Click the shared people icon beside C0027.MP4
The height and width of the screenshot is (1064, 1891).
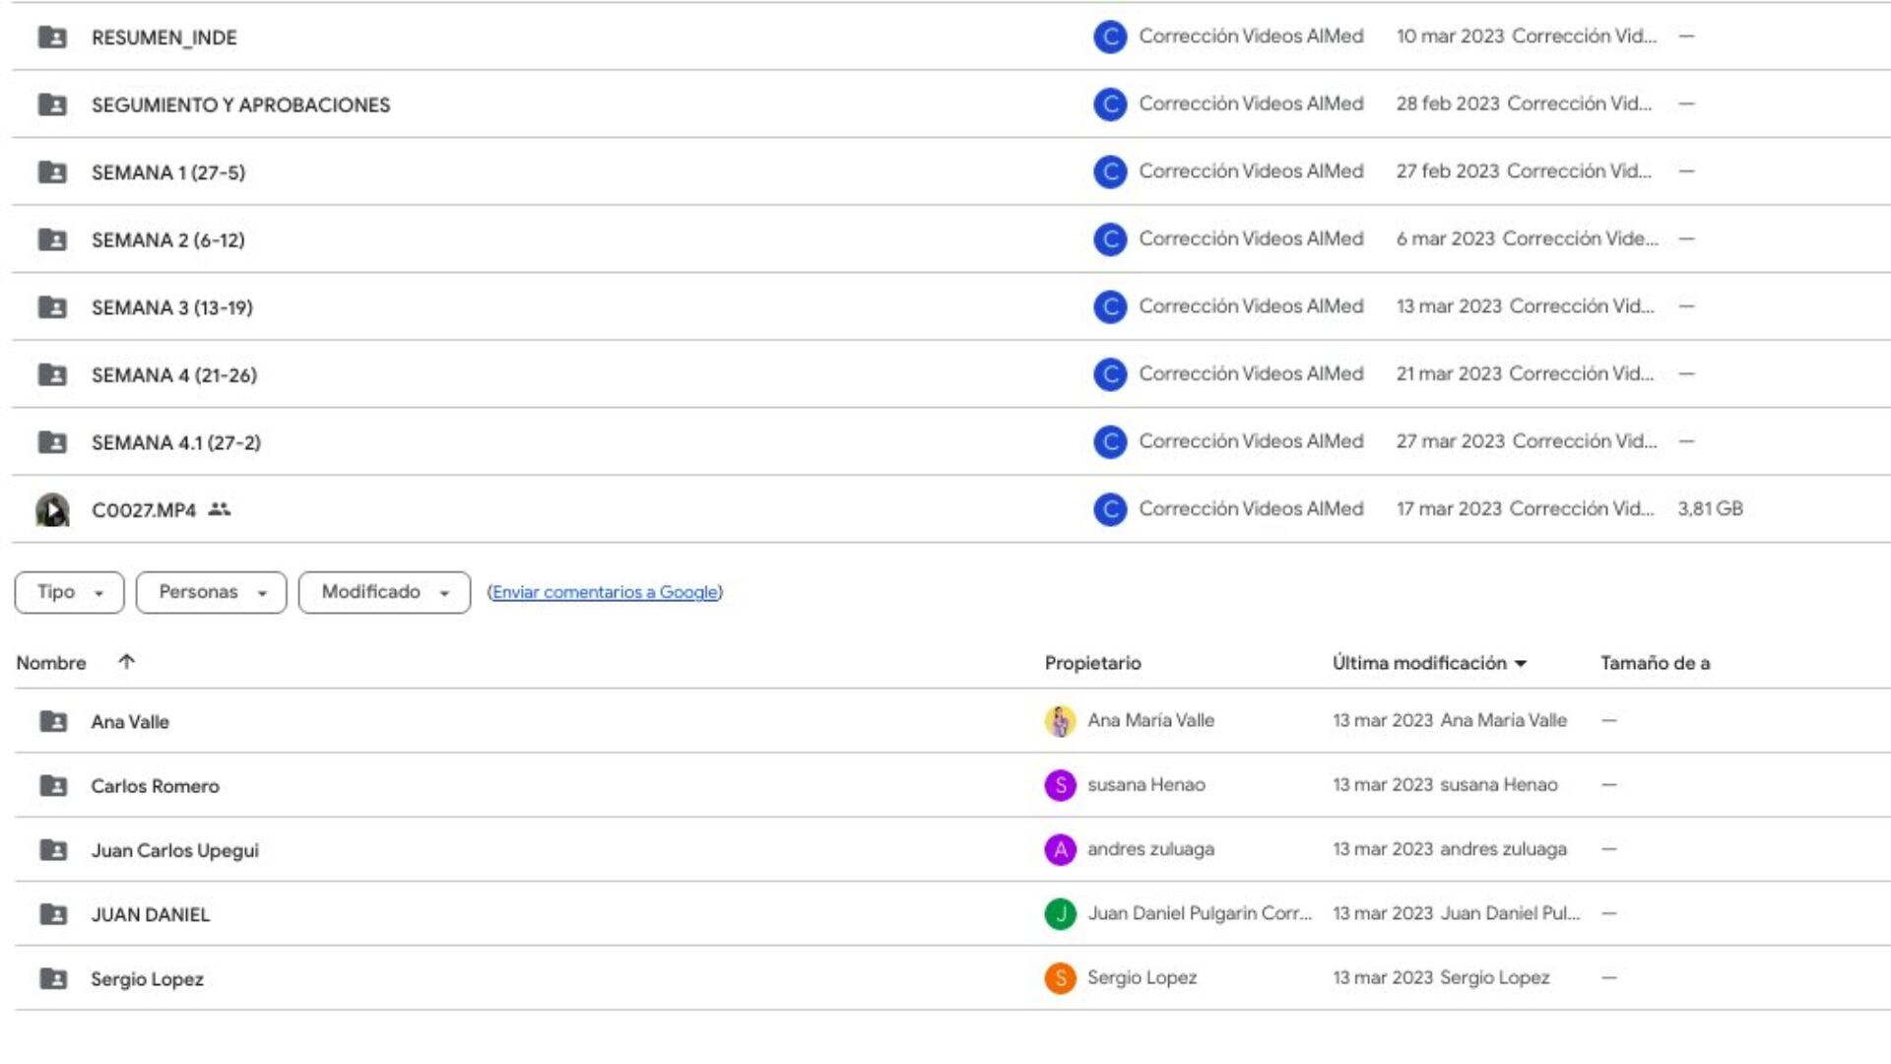tap(219, 509)
